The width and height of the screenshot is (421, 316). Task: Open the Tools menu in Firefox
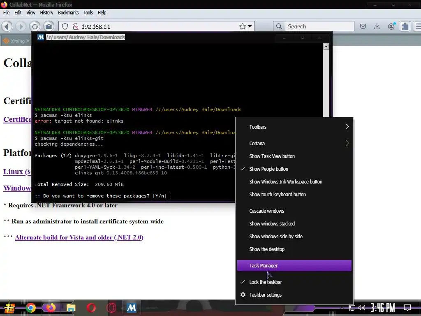pyautogui.click(x=88, y=13)
